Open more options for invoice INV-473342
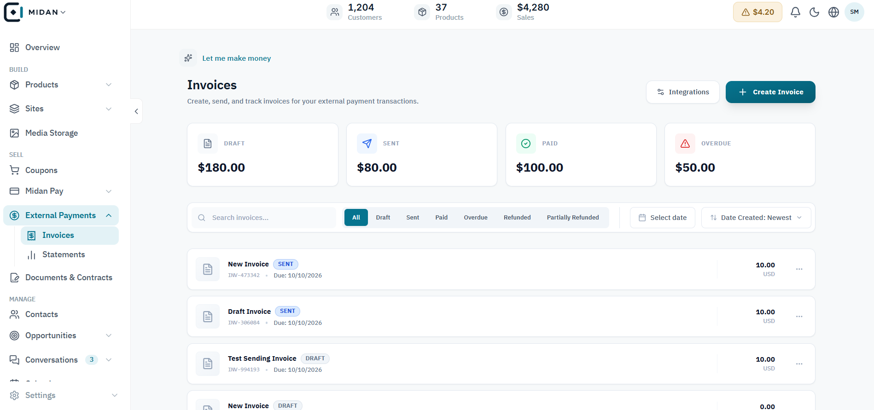Viewport: 874px width, 410px height. pos(799,269)
